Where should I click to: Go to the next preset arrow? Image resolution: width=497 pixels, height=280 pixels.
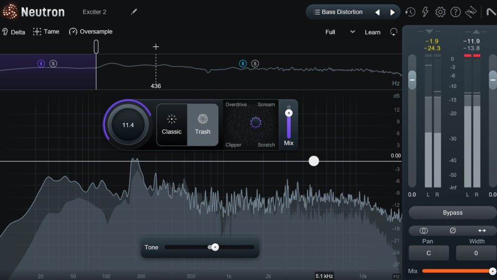point(393,12)
